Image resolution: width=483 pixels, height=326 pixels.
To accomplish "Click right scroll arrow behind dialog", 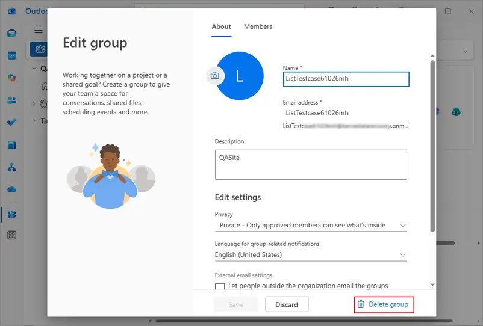I will (478, 243).
